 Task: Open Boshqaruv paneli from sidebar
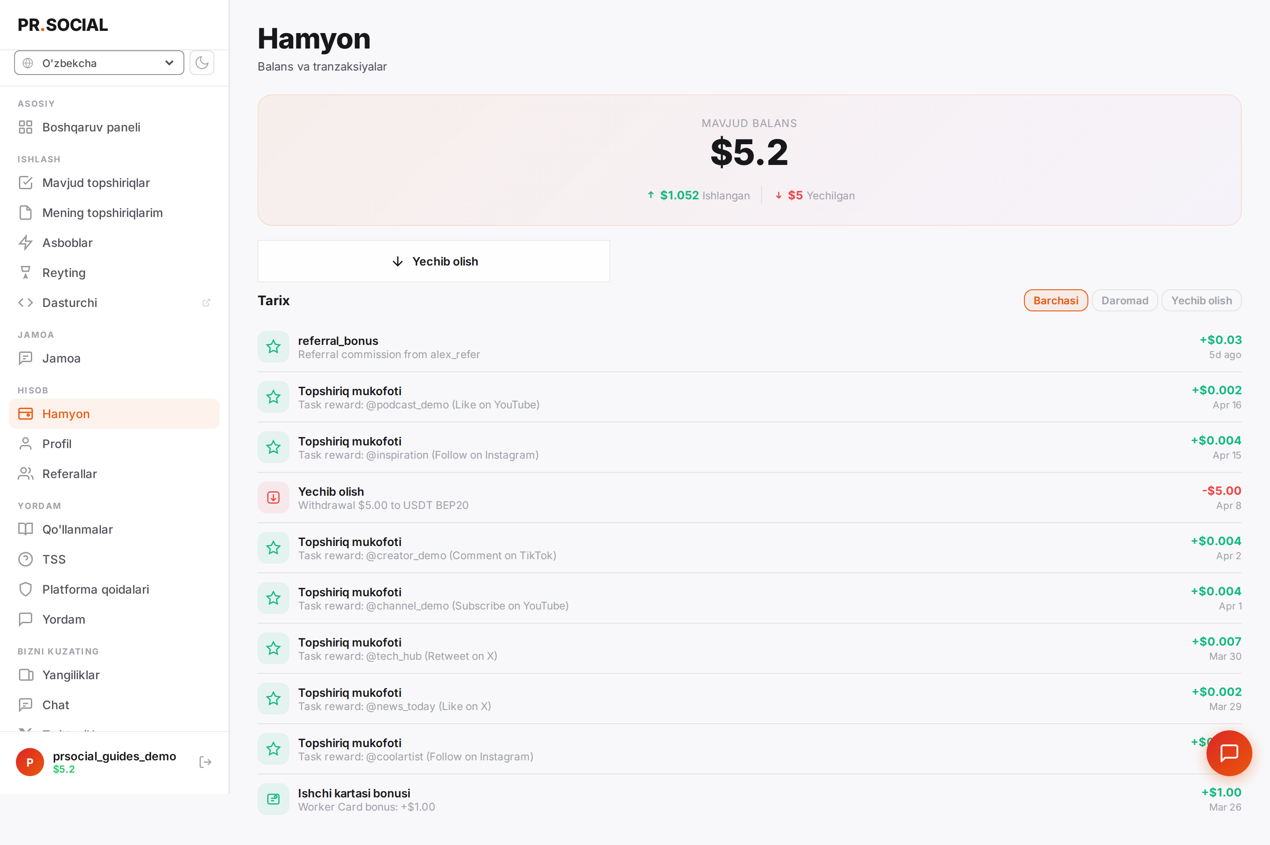coord(114,127)
